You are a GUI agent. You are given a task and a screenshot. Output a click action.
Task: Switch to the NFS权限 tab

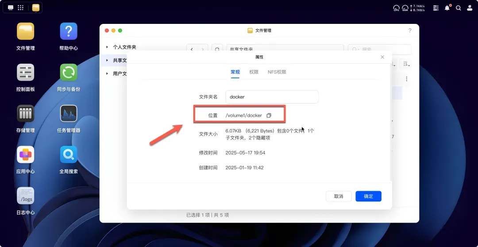[x=277, y=72]
